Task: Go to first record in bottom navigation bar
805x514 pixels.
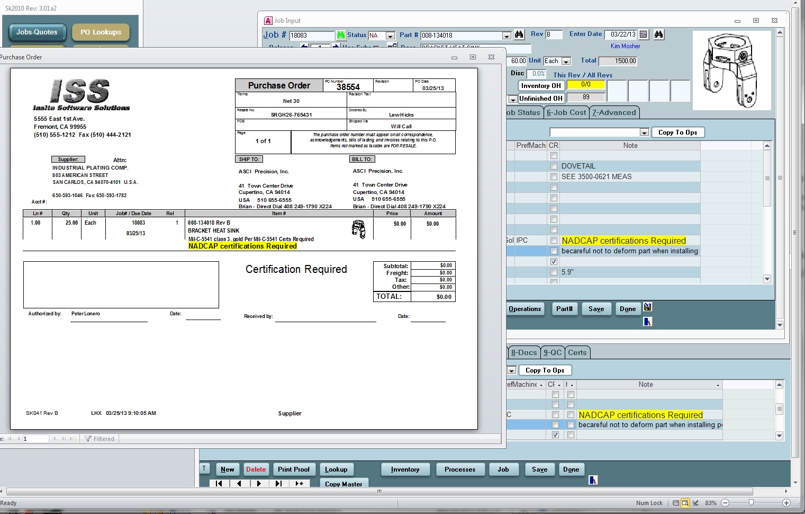Action: [x=219, y=483]
